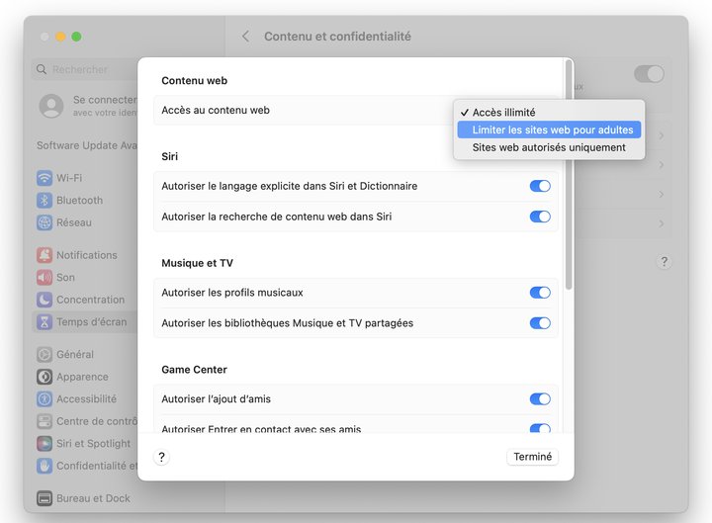Switch off Autoriser l'ajout d'amis
Viewport: 712px width, 523px height.
(539, 399)
